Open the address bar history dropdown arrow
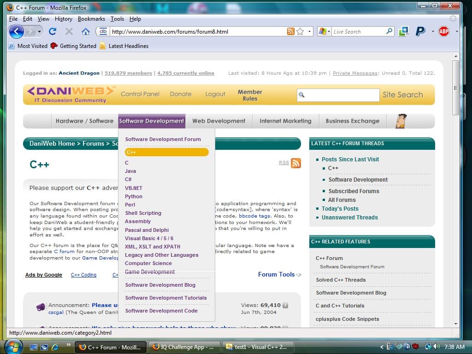 (x=309, y=31)
